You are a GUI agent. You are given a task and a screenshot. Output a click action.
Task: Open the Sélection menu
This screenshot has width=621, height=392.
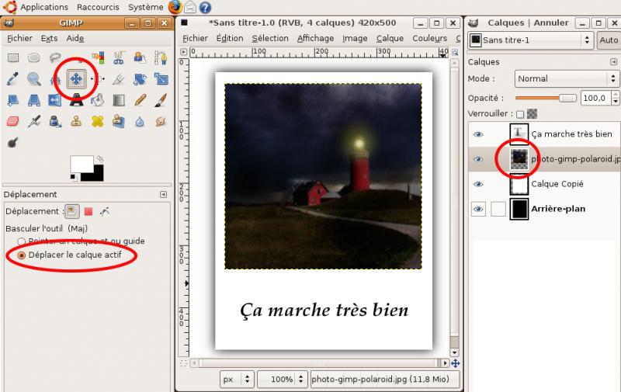coord(270,38)
